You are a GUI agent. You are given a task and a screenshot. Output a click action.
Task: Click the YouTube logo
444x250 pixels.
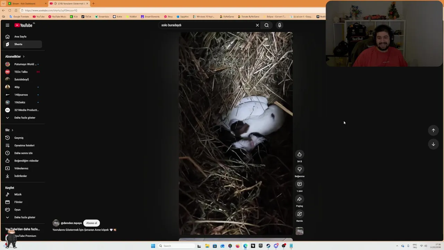pos(24,25)
